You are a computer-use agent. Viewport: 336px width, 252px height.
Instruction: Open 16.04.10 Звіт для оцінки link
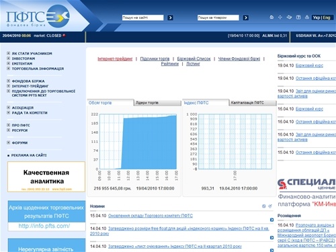(307, 137)
